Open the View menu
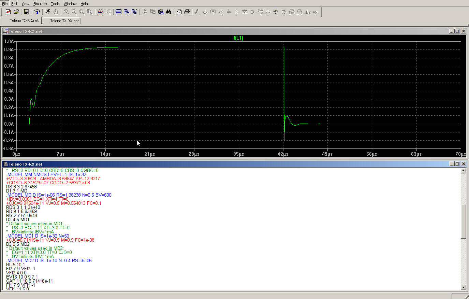The height and width of the screenshot is (299, 469). (25, 4)
